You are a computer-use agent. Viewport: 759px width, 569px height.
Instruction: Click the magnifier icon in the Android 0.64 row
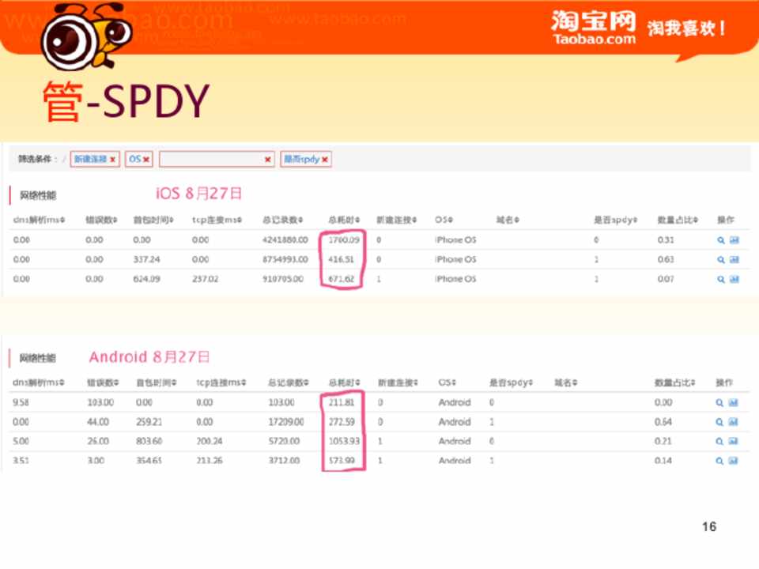720,422
